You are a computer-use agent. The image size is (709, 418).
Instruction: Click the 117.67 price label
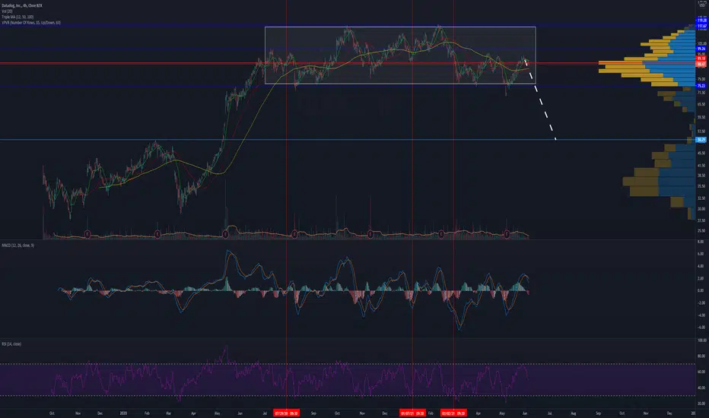701,26
